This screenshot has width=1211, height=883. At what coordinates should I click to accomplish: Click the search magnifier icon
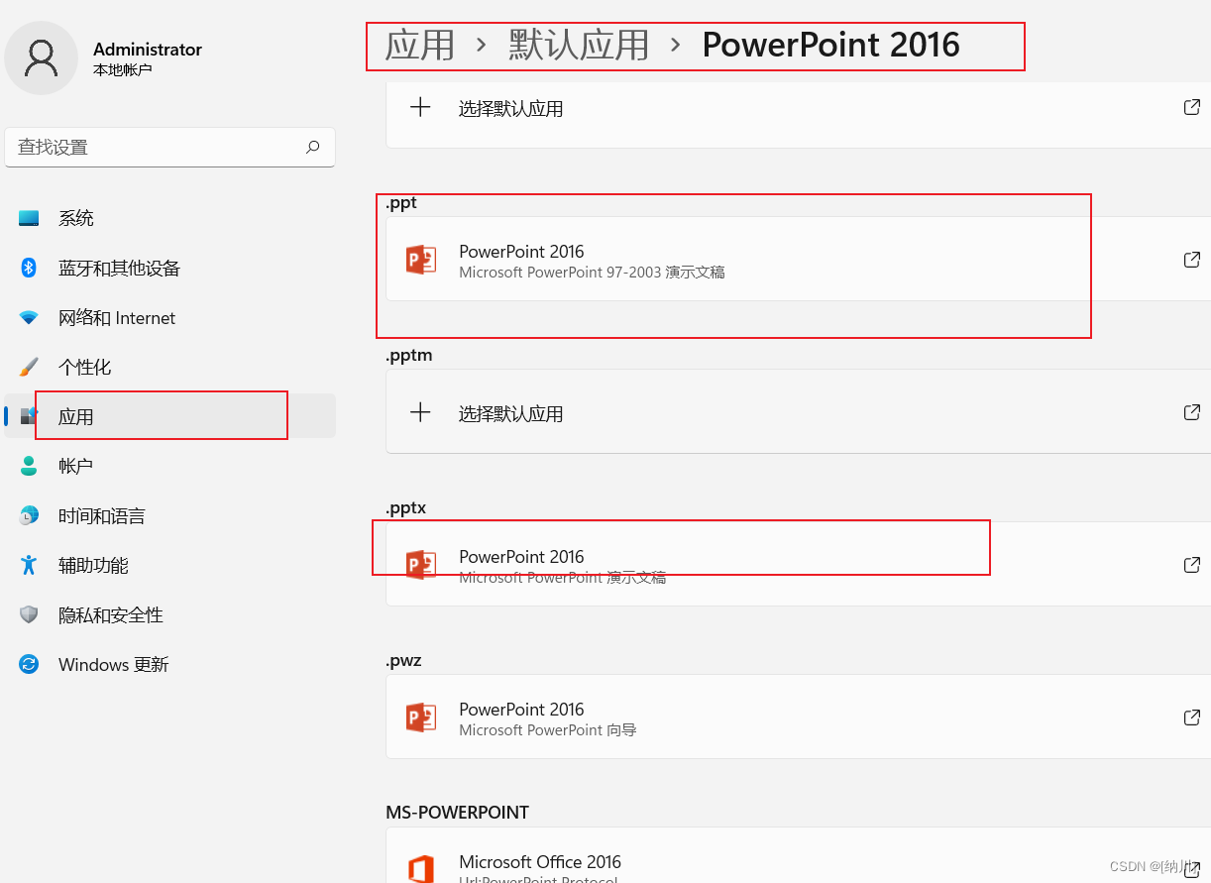[x=313, y=147]
